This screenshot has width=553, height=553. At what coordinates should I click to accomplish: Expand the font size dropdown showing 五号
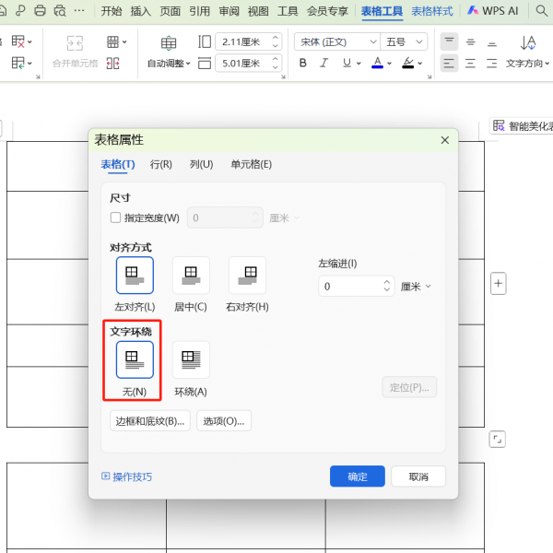pos(405,41)
